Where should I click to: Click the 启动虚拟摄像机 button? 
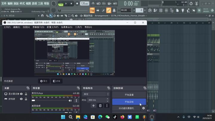click(126, 108)
